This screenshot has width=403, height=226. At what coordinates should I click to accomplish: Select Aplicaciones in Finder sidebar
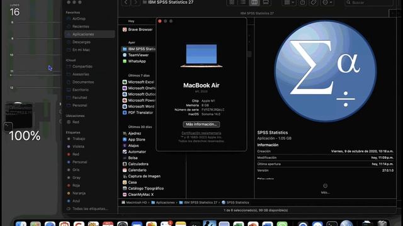coord(89,34)
